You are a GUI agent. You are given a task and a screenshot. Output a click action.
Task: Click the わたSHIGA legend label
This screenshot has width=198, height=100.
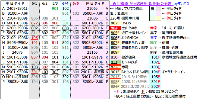pyautogui.click(x=130, y=38)
